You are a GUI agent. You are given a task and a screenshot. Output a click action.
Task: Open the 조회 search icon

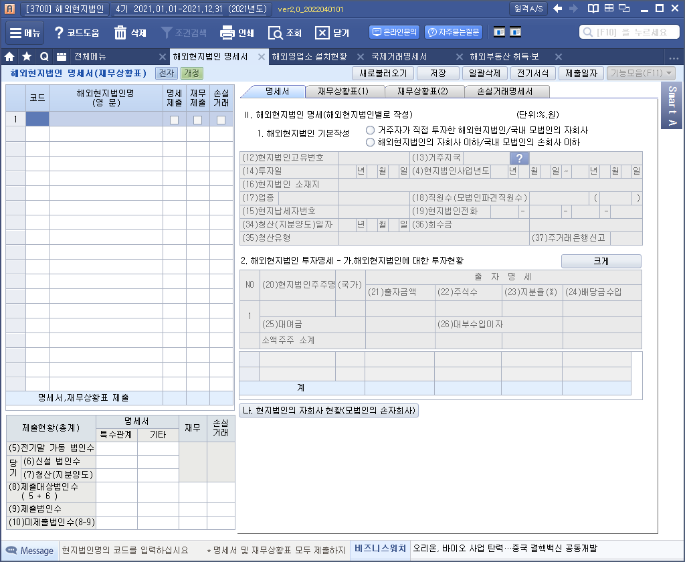[276, 33]
